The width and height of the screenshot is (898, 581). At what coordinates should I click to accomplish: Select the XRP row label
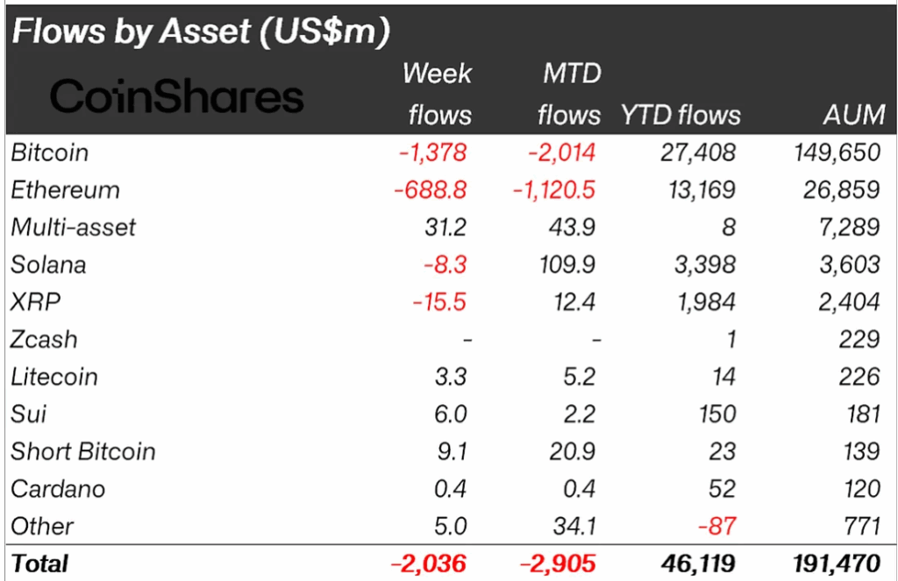pyautogui.click(x=33, y=302)
